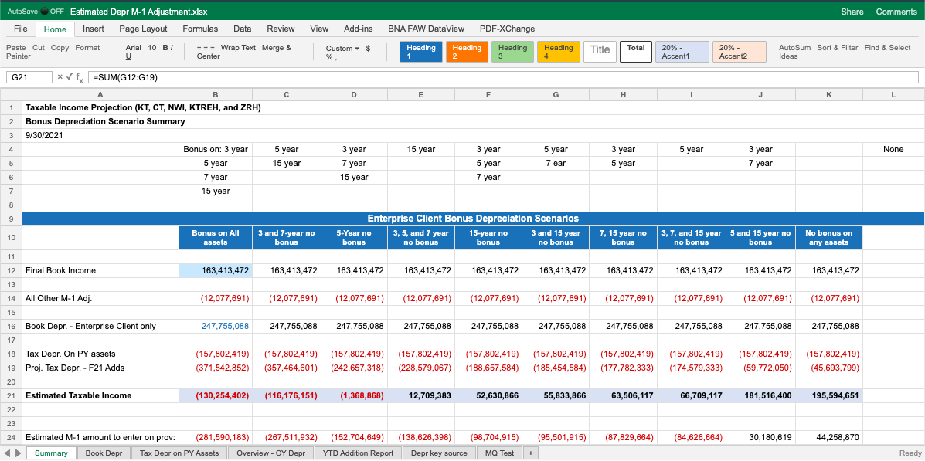Apply Underline formatting

point(128,56)
